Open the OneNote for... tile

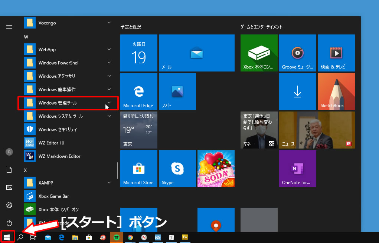point(298,169)
